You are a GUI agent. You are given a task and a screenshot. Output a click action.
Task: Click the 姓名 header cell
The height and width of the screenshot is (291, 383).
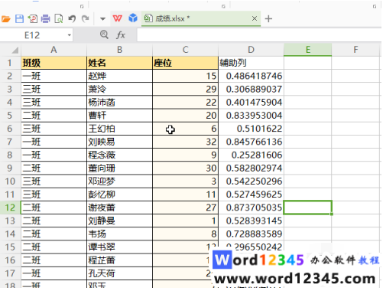point(119,63)
